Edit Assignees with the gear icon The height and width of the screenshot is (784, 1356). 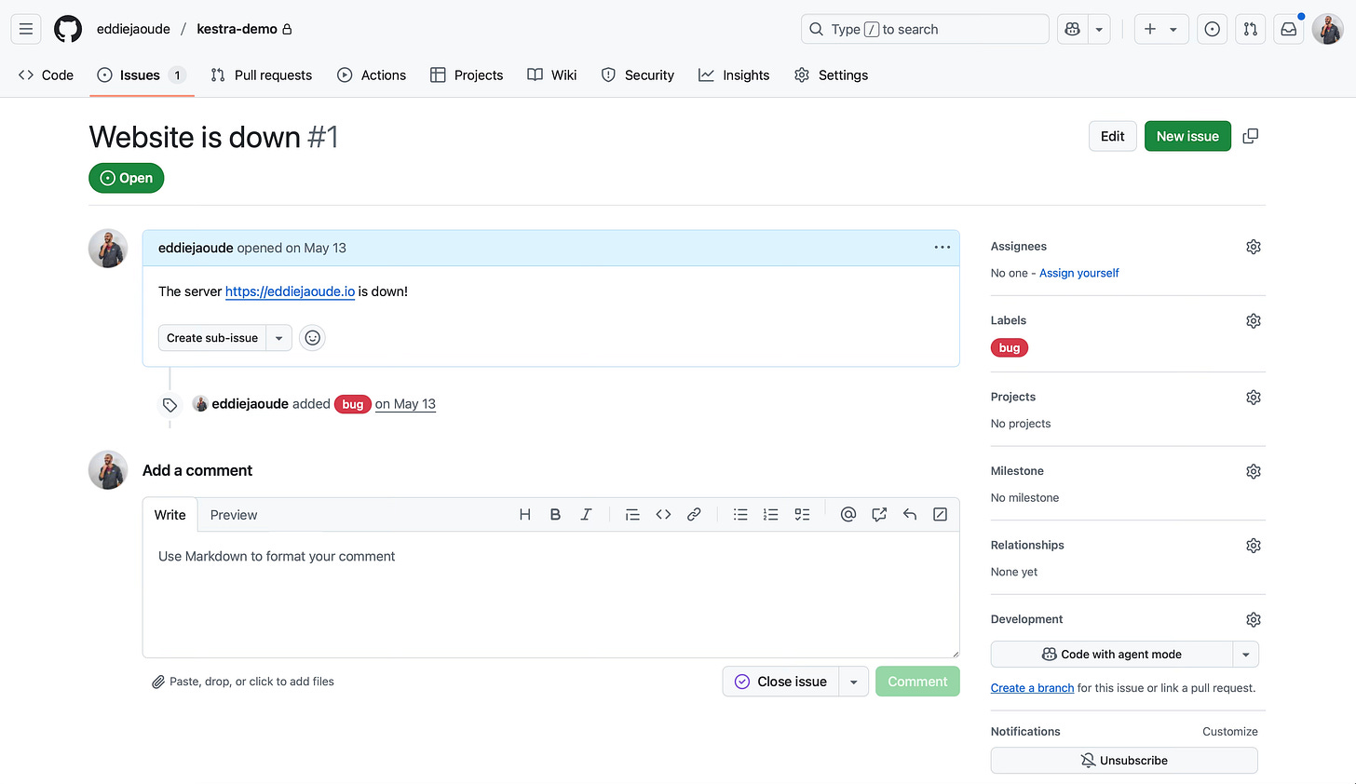(1254, 247)
